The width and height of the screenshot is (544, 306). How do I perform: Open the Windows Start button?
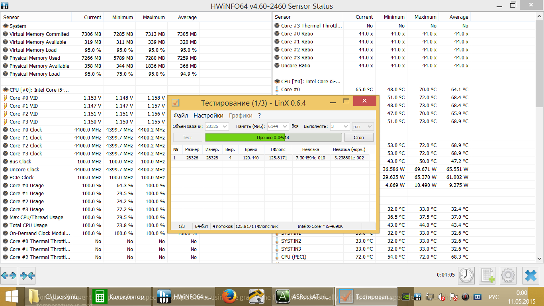coord(11,297)
